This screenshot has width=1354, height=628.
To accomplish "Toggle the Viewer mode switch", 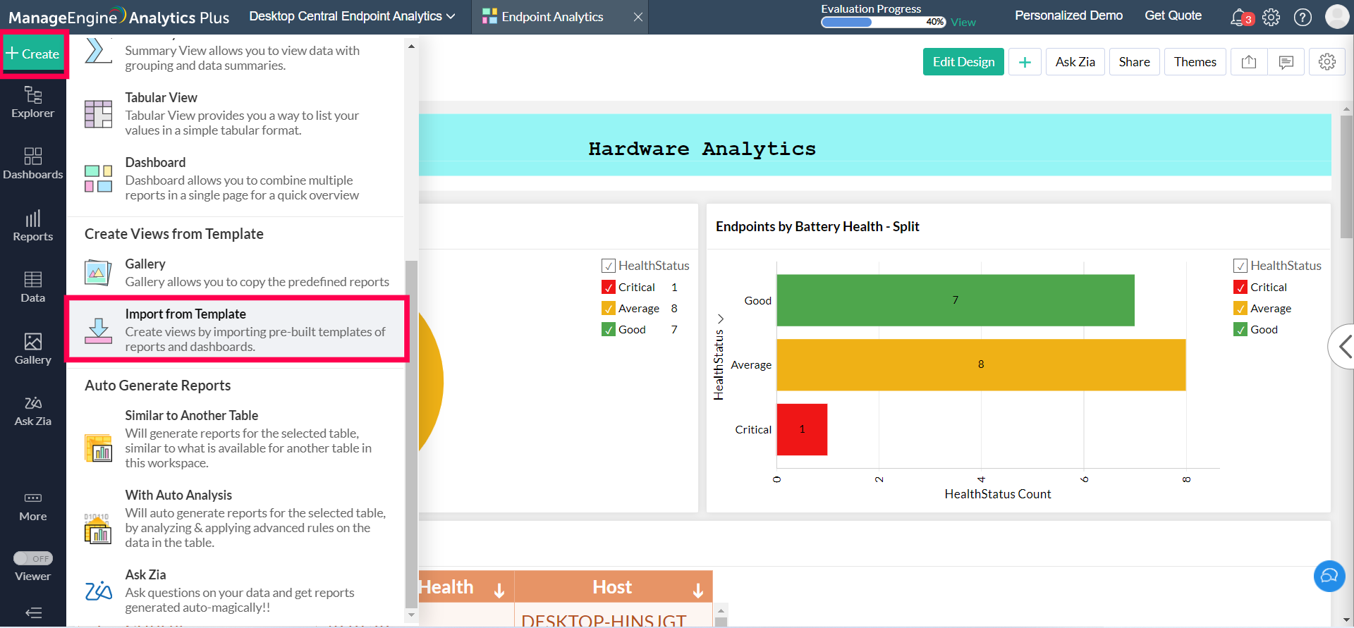I will pos(33,558).
